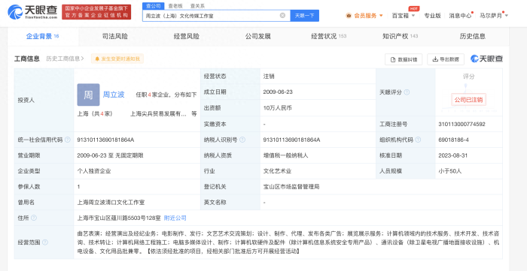Click the 数据纠错 button
The height and width of the screenshot is (271, 527).
point(404,59)
